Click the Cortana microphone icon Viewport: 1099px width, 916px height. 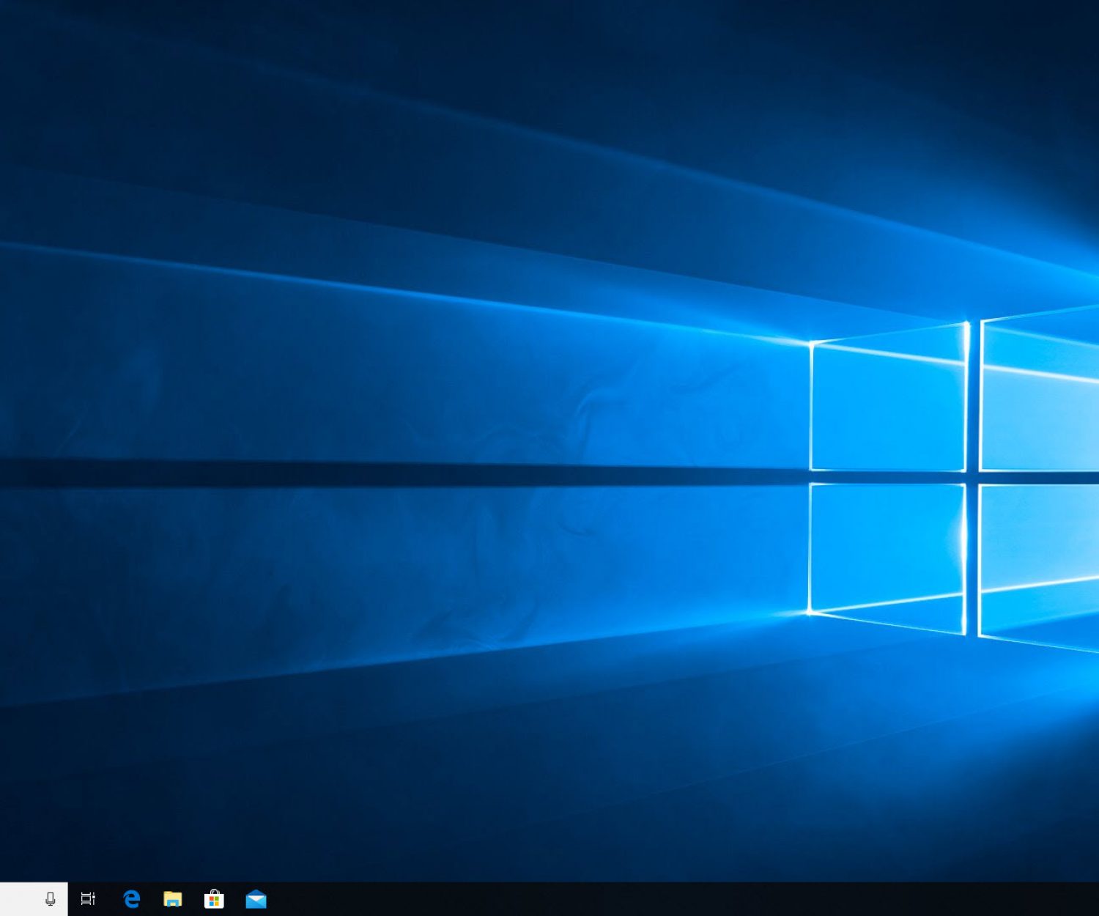tap(51, 898)
